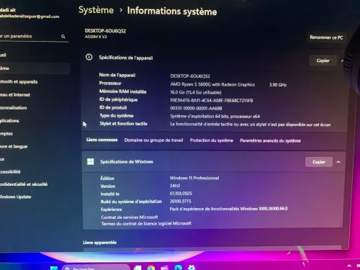Collapse the Spécifications de Windows section
Viewport: 360px width, 270px height.
click(x=338, y=162)
